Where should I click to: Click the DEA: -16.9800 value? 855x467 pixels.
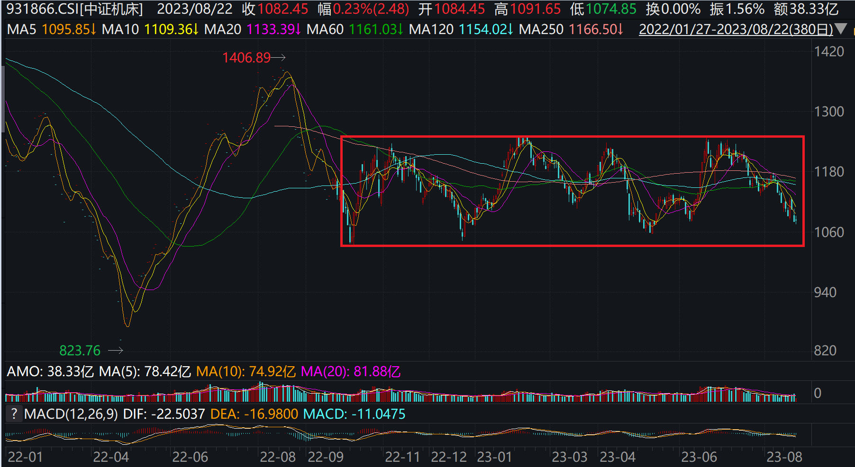click(254, 414)
